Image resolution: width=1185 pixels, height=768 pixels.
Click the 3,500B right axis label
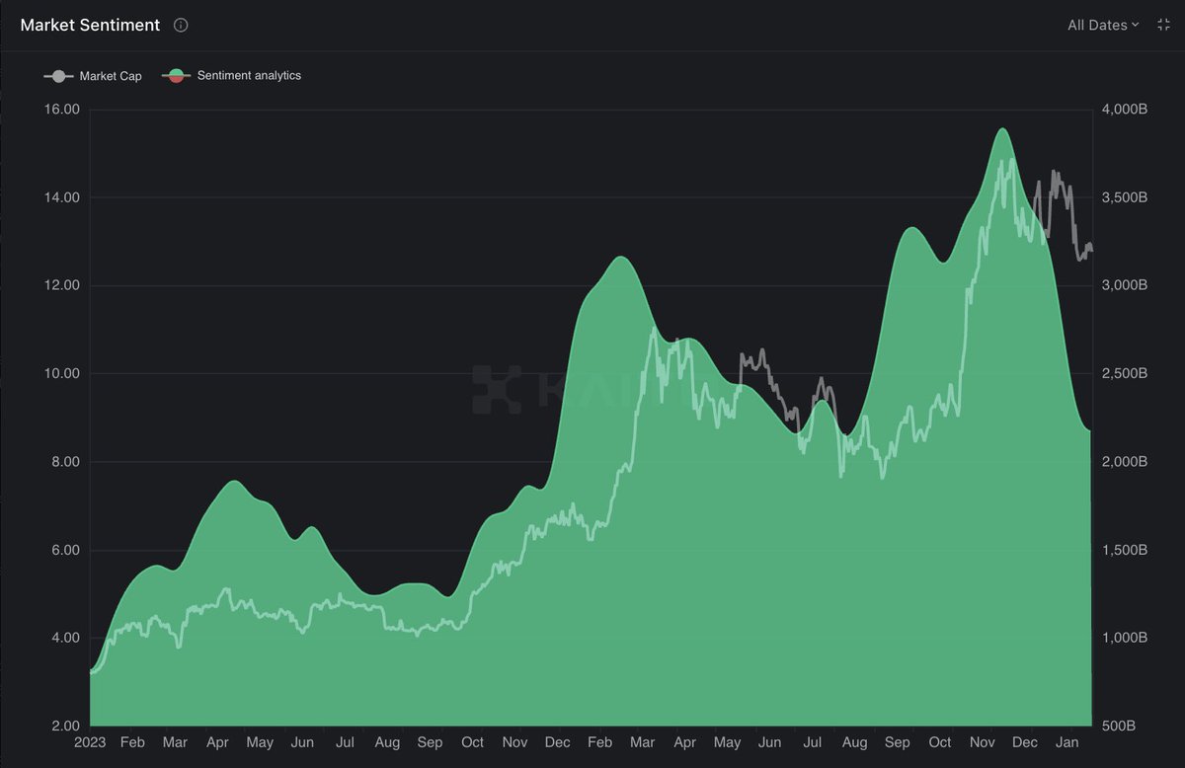point(1125,197)
